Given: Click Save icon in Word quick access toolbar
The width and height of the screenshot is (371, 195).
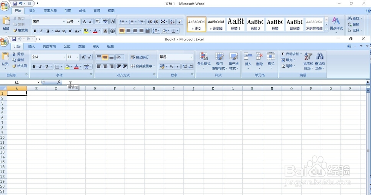Looking at the screenshot, I should 15,4.
